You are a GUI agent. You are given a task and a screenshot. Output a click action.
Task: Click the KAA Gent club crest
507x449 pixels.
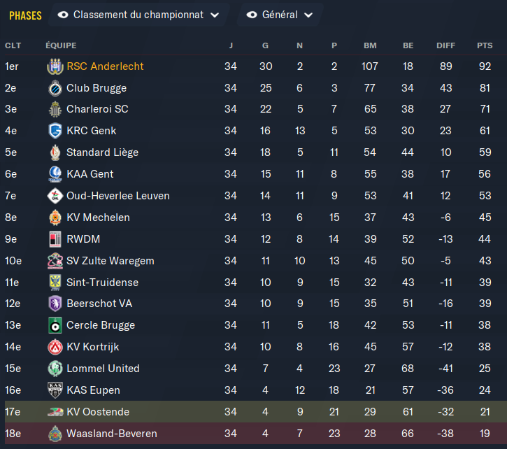pyautogui.click(x=54, y=174)
